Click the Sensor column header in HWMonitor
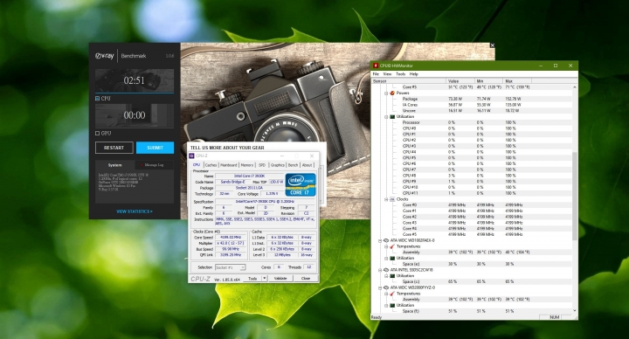This screenshot has width=629, height=339. coord(409,81)
